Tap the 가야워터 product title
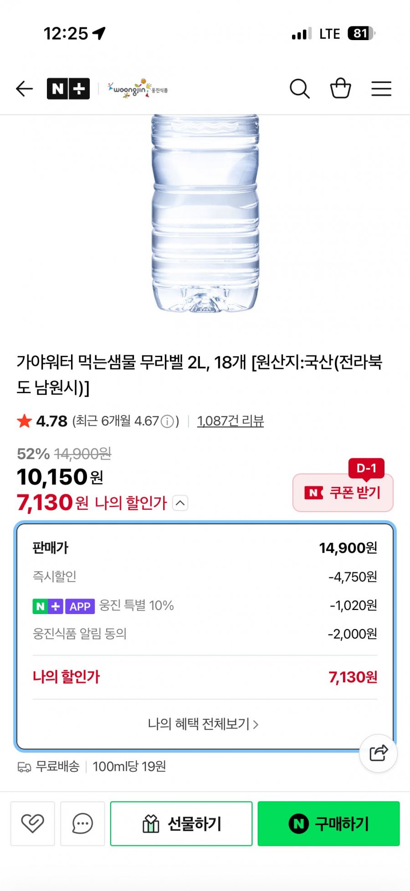Viewport: 410px width, 891px height. tap(200, 374)
